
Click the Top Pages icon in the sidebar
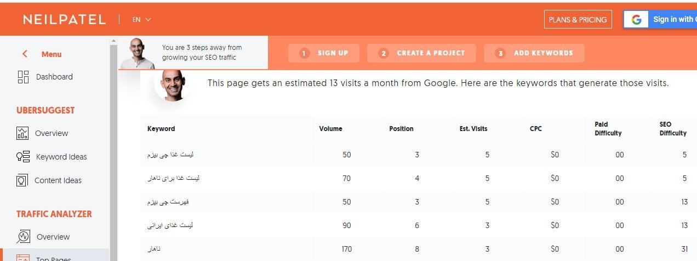(x=22, y=258)
